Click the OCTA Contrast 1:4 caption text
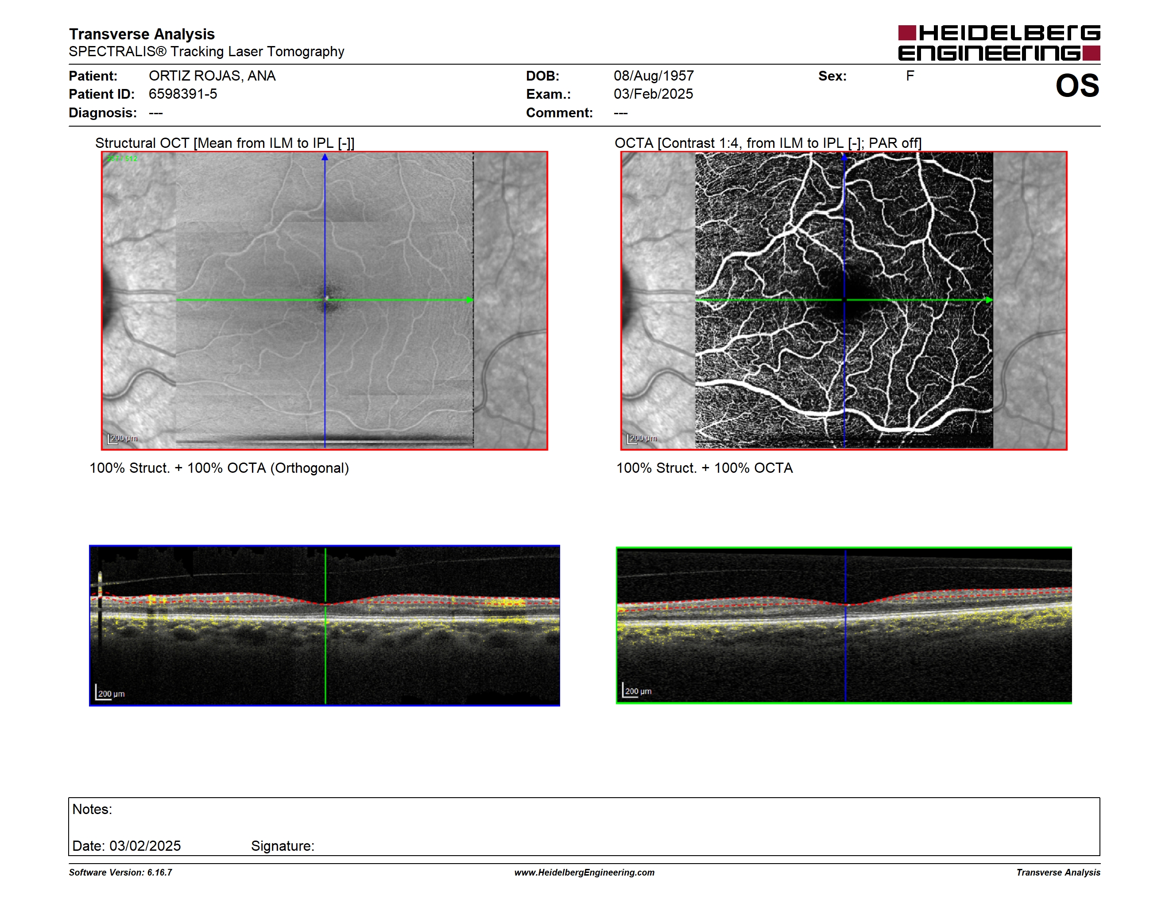The image size is (1169, 903). [767, 143]
